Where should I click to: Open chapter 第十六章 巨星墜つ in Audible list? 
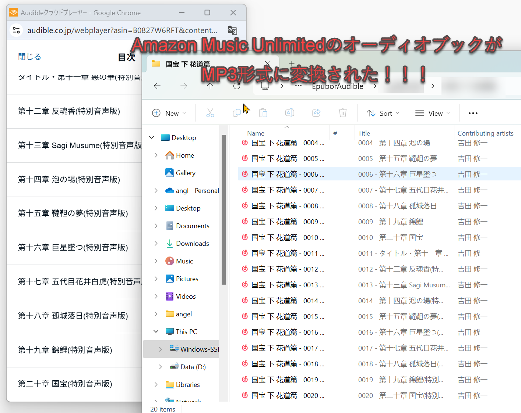(74, 248)
